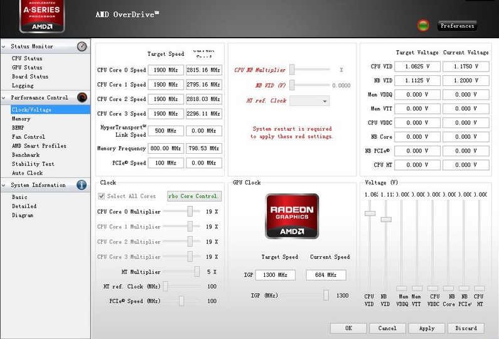The width and height of the screenshot is (499, 339).
Task: Collapse the Status Monitor section
Action: pos(5,46)
